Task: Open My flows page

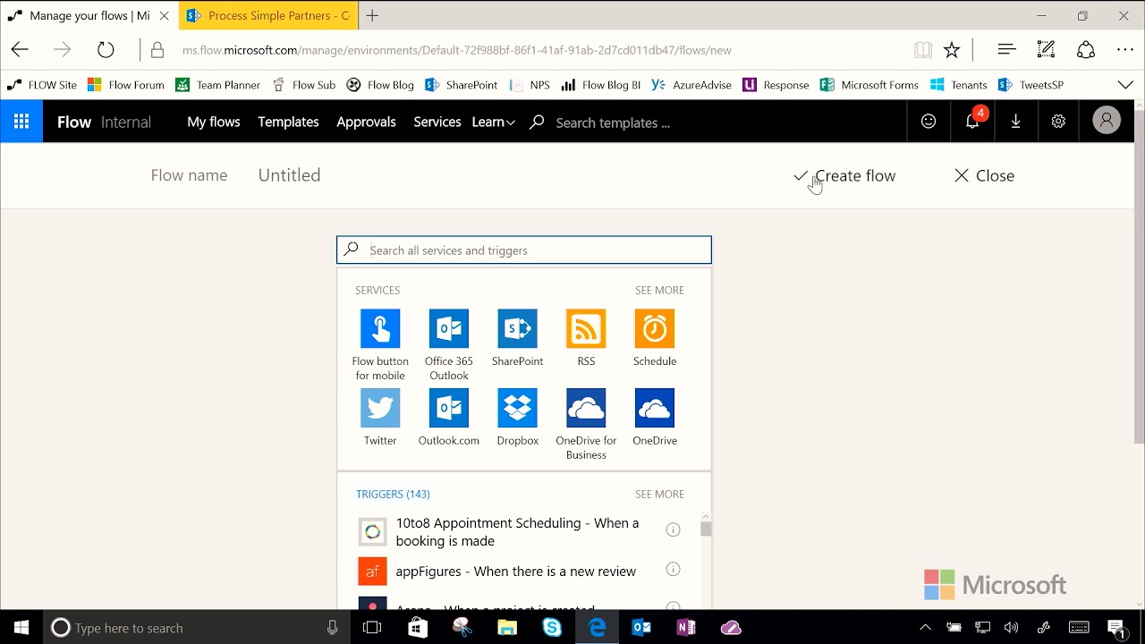Action: click(x=214, y=122)
